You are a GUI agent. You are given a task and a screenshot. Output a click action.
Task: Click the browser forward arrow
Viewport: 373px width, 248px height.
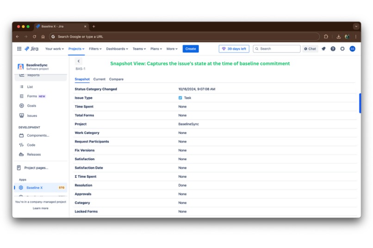tap(26, 36)
